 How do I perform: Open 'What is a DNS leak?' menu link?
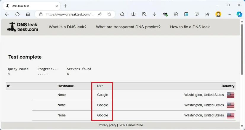(68, 27)
